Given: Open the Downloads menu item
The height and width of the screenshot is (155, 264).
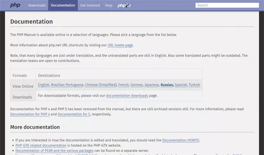Looking at the screenshot, I should (x=37, y=5).
